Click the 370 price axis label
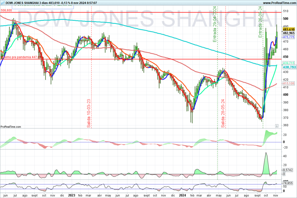 [x=286, y=118]
